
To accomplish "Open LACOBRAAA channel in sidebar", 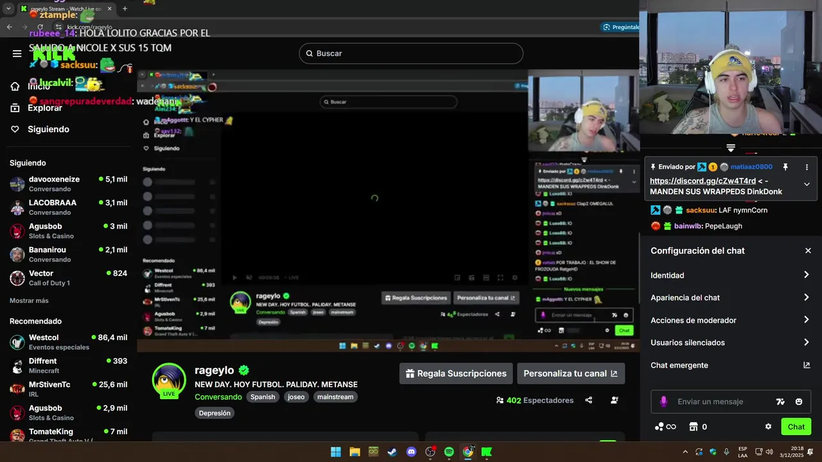I will (x=68, y=207).
